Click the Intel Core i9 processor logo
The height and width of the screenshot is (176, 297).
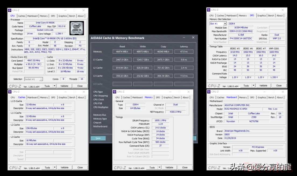click(77, 28)
